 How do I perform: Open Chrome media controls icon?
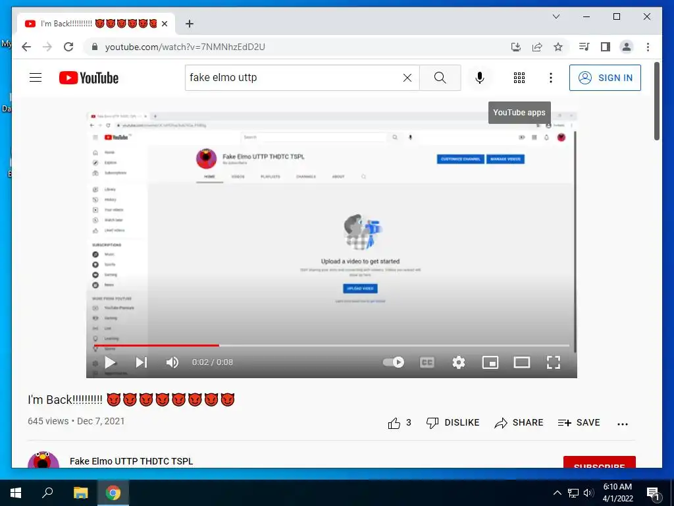tap(584, 47)
